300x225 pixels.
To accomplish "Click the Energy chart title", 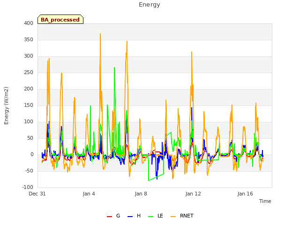I will click(150, 5).
